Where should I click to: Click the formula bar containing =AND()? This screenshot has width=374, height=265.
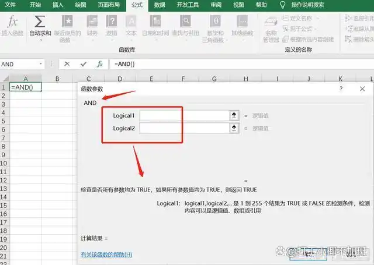pyautogui.click(x=241, y=64)
